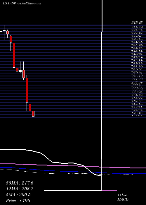Click the 50MA : 217.6 value
Screen dimensions: 146x205
(20, 183)
